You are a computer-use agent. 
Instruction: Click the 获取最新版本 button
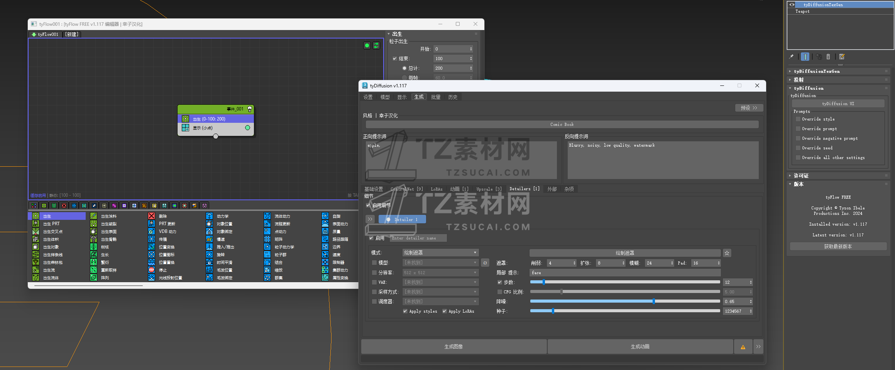click(838, 246)
